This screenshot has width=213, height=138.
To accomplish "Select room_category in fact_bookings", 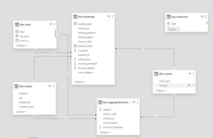I will tap(86, 73).
